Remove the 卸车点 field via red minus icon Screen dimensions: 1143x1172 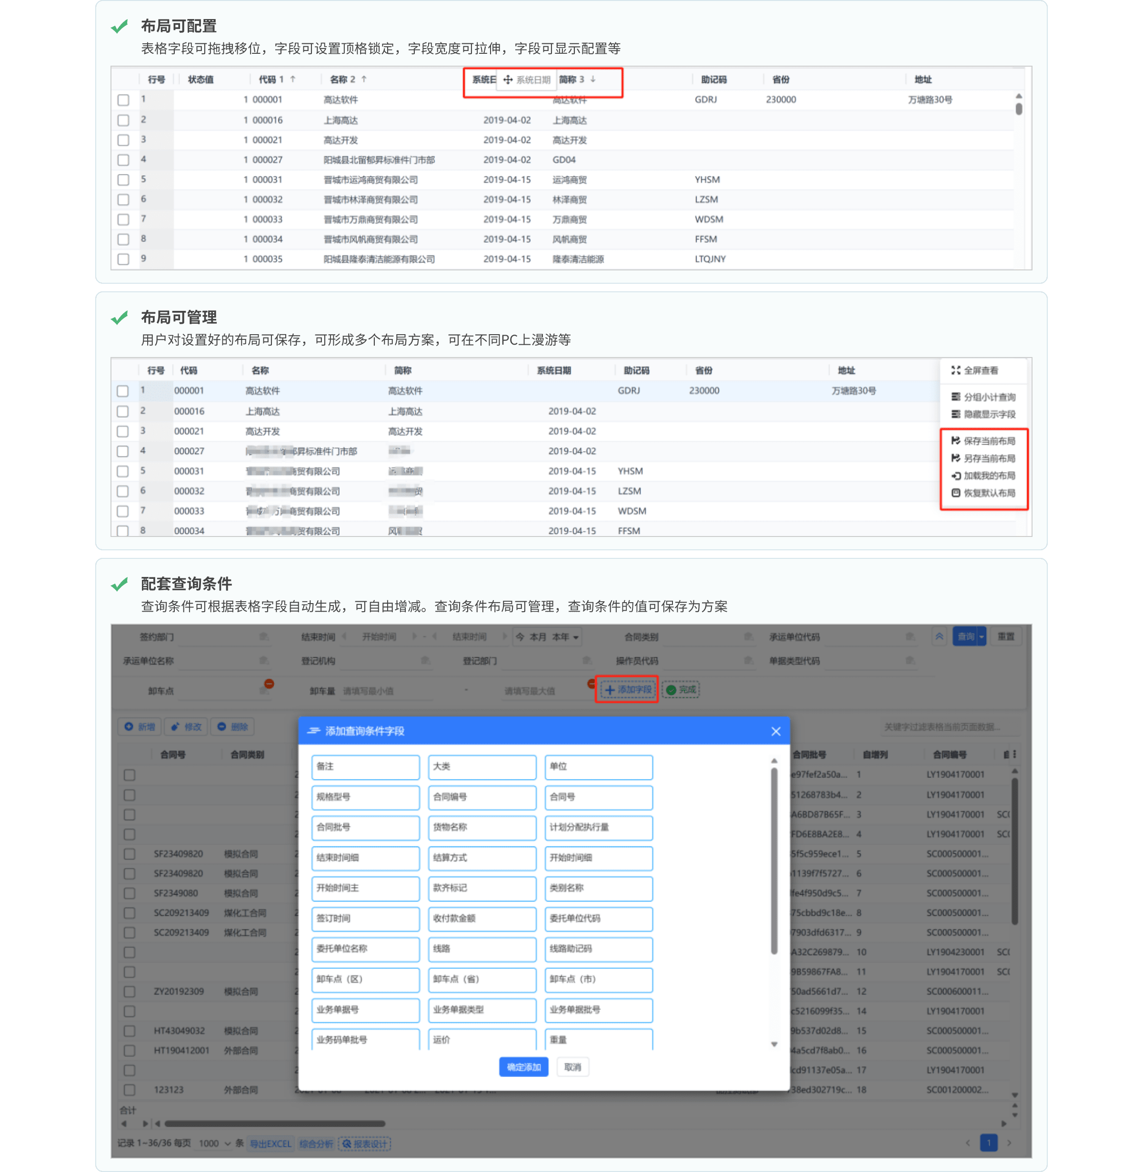click(269, 684)
